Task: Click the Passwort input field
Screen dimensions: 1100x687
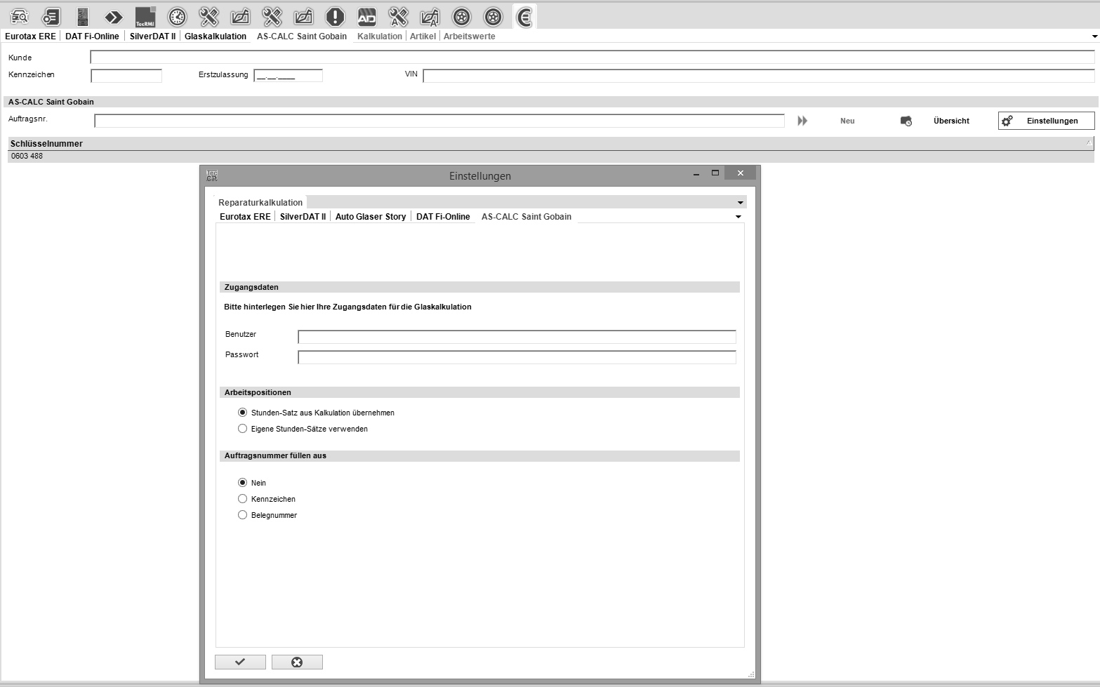Action: 517,357
